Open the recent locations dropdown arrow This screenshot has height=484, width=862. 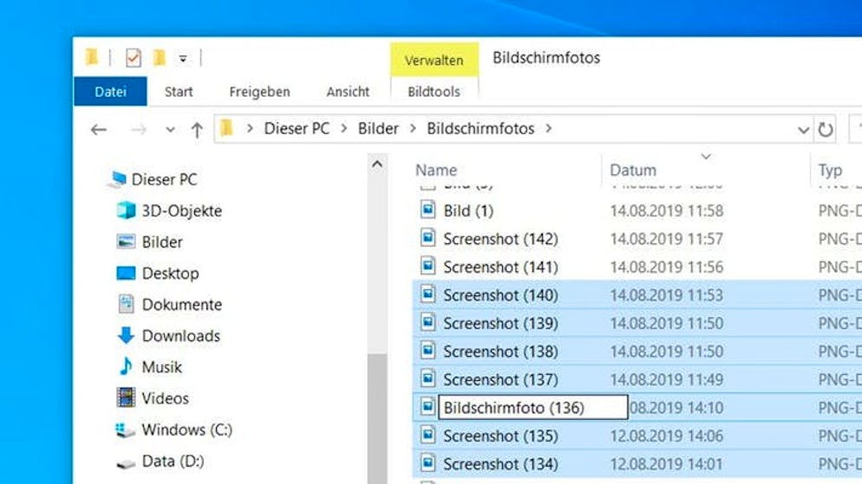171,130
